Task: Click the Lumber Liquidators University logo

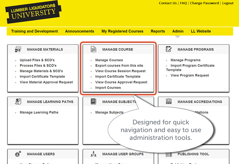Action: pyautogui.click(x=33, y=12)
